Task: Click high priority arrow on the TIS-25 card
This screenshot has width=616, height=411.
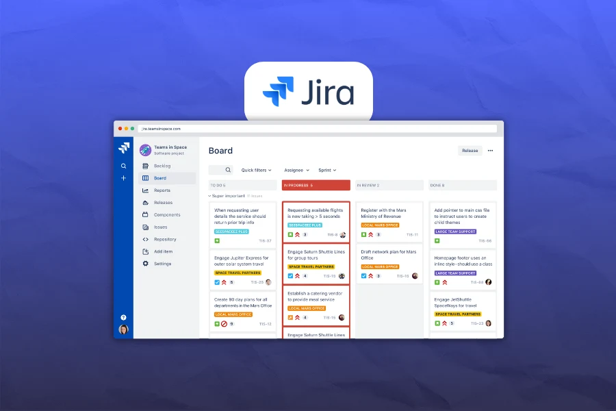Action: [x=224, y=282]
